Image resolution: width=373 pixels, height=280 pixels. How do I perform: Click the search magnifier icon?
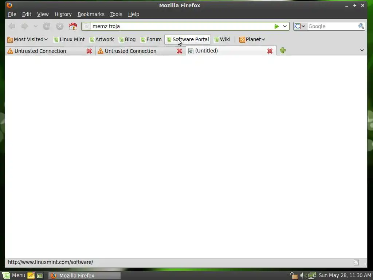[x=361, y=26]
